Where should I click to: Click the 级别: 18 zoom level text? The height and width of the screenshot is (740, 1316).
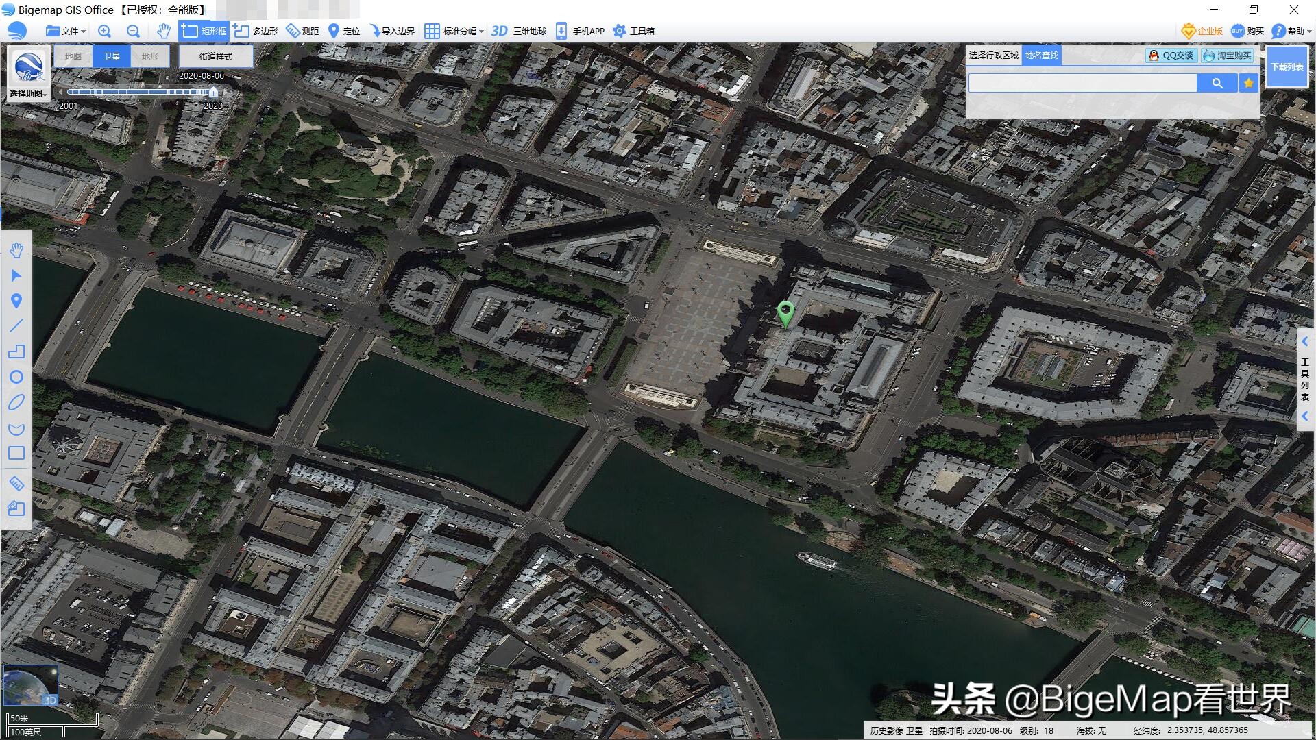click(1036, 730)
